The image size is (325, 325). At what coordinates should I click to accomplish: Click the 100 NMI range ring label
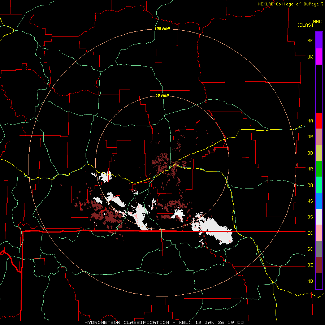tap(162, 29)
